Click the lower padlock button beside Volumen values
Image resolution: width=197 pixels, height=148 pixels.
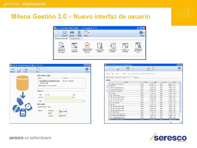pos(64,116)
